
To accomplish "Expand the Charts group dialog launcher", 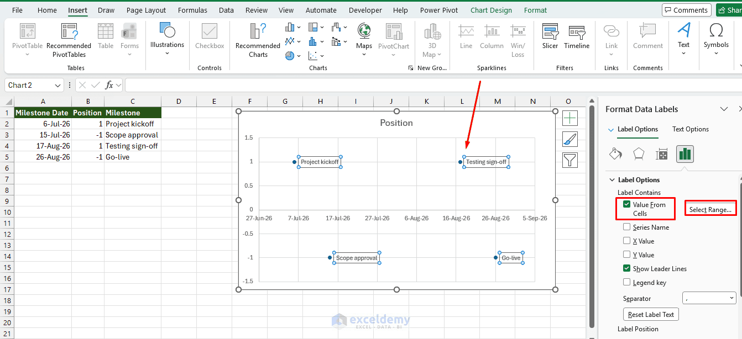I will [x=410, y=68].
